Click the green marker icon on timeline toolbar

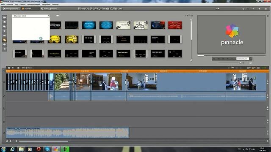point(264,68)
